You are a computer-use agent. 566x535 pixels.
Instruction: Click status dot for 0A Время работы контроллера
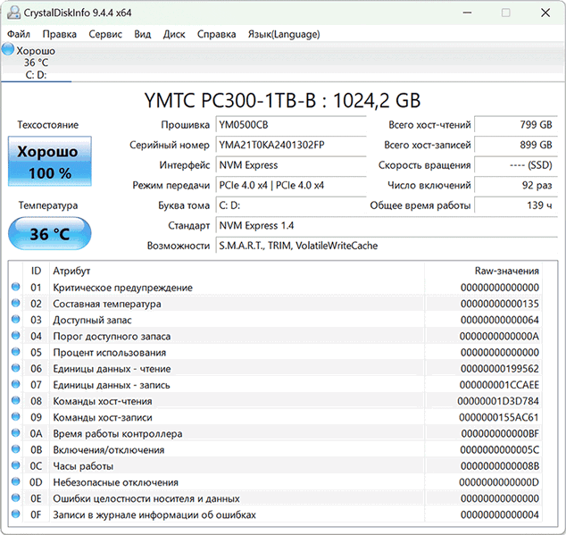click(x=15, y=433)
